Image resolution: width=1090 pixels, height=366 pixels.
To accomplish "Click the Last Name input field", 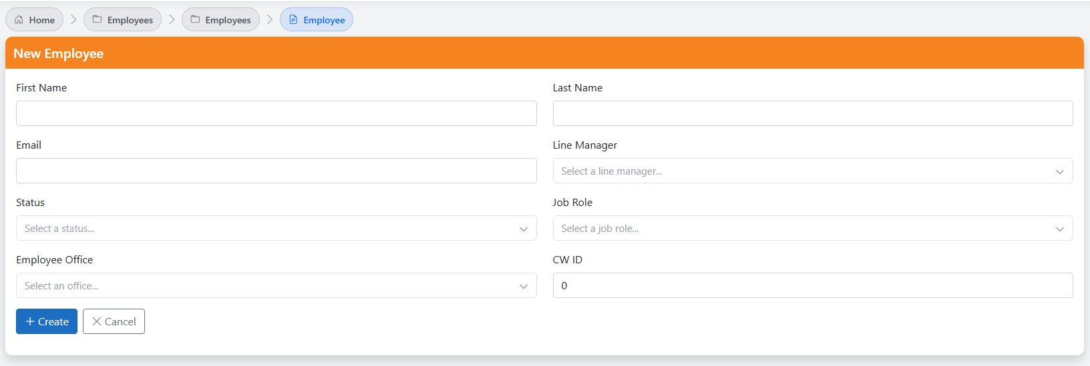I will (813, 113).
